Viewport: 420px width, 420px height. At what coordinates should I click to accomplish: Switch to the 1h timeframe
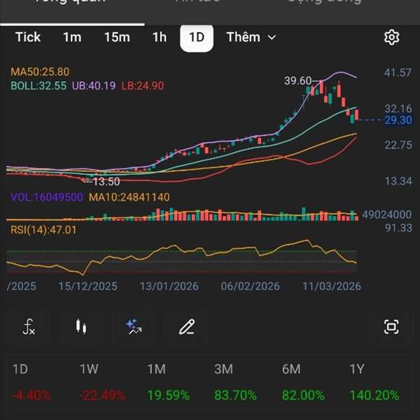(x=160, y=37)
